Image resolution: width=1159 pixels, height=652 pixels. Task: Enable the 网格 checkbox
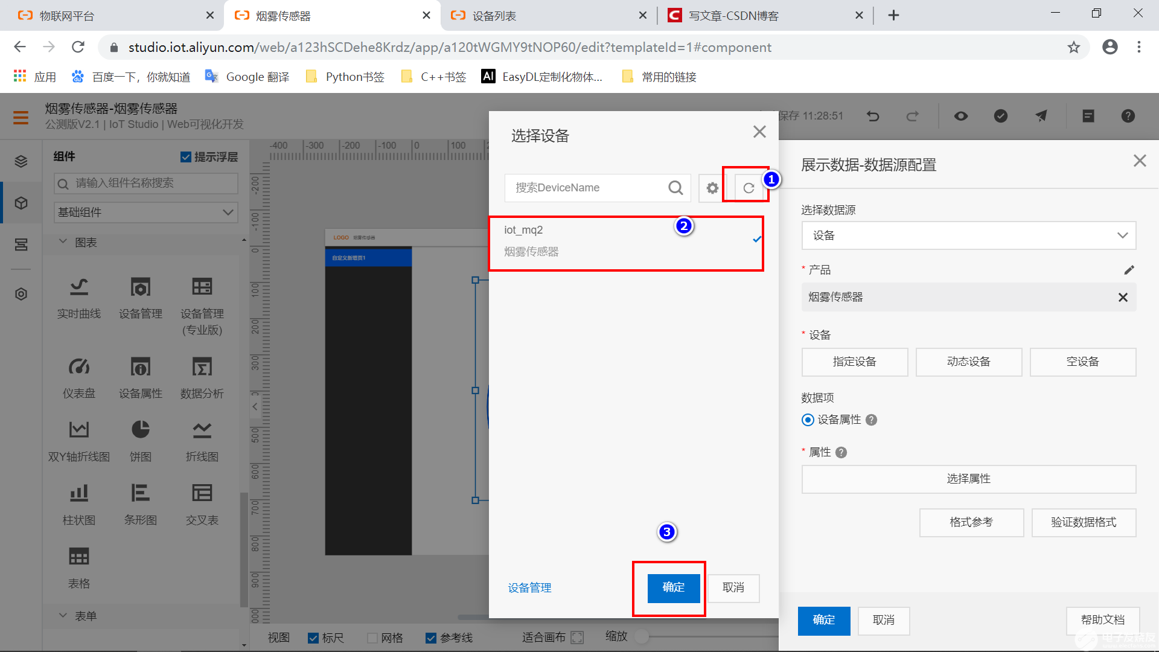pos(372,638)
